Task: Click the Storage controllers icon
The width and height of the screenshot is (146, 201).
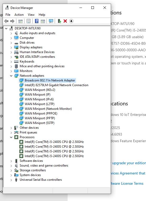Action: (16, 170)
